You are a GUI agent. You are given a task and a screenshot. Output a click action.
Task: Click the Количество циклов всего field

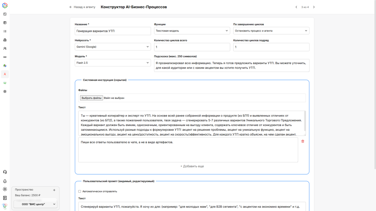pos(192,47)
